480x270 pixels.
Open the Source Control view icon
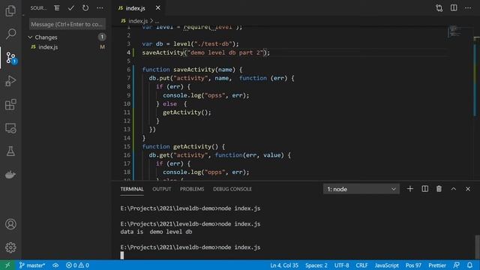point(10,58)
